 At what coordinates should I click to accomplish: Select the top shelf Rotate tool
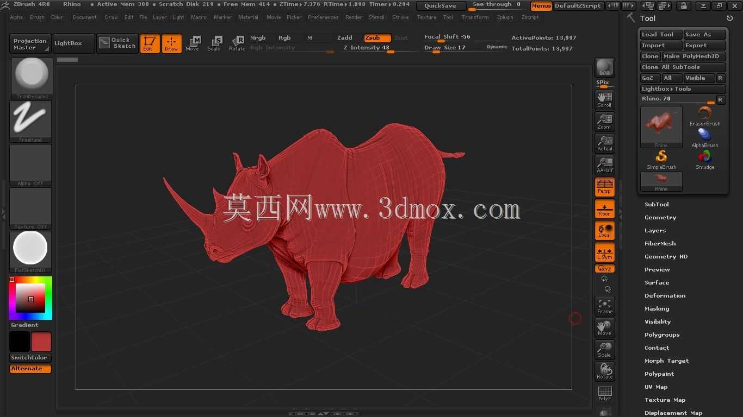[x=237, y=43]
